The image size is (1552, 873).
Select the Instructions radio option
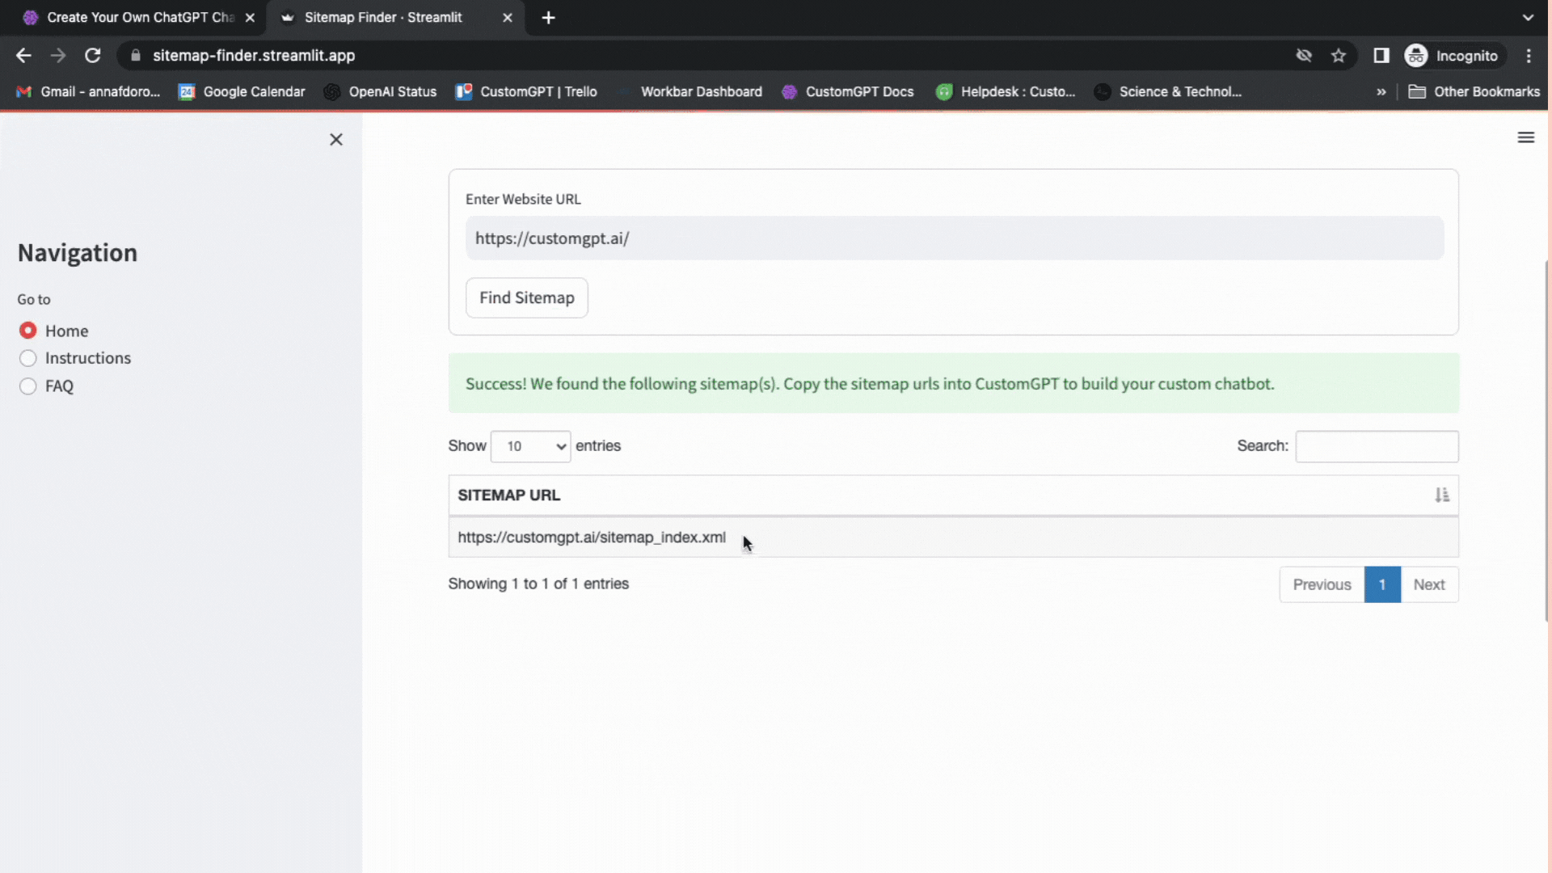pyautogui.click(x=28, y=358)
